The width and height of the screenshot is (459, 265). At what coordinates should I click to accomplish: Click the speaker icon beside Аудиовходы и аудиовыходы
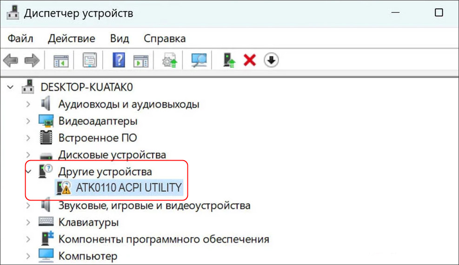point(46,103)
